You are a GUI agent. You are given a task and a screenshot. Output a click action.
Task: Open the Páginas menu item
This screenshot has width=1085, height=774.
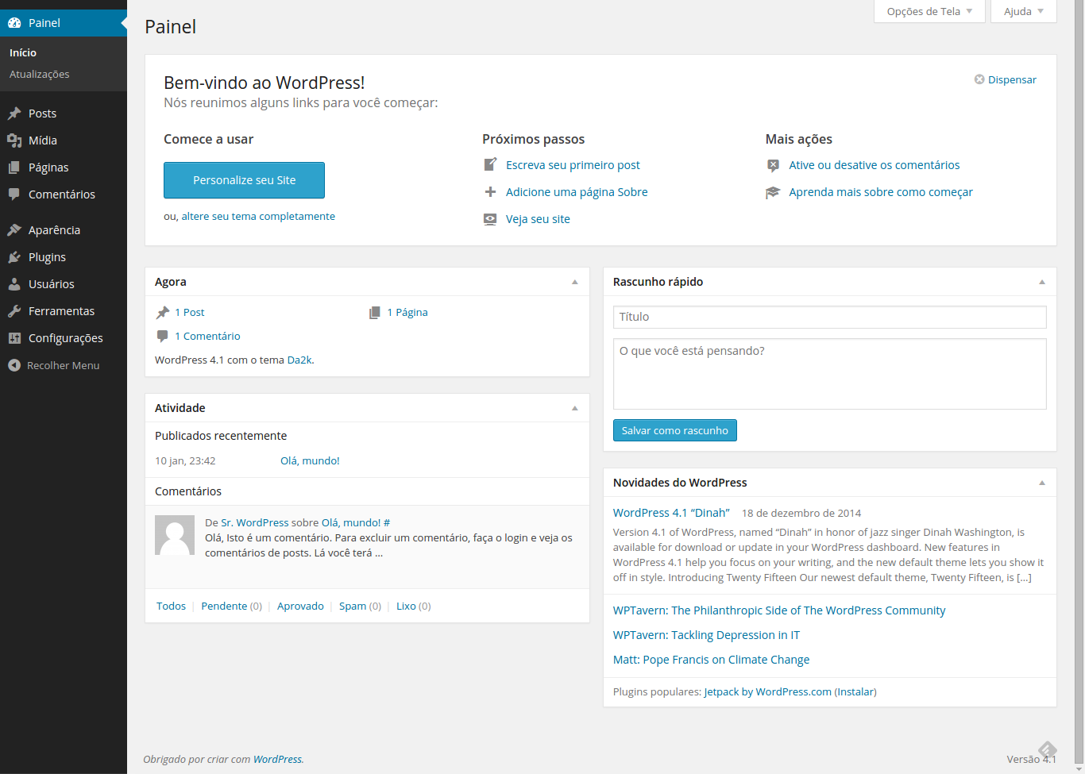(x=48, y=168)
